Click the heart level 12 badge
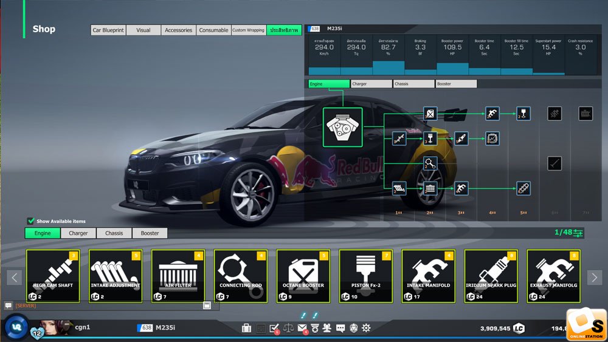Screen dimensions: 608x342 coord(37,333)
